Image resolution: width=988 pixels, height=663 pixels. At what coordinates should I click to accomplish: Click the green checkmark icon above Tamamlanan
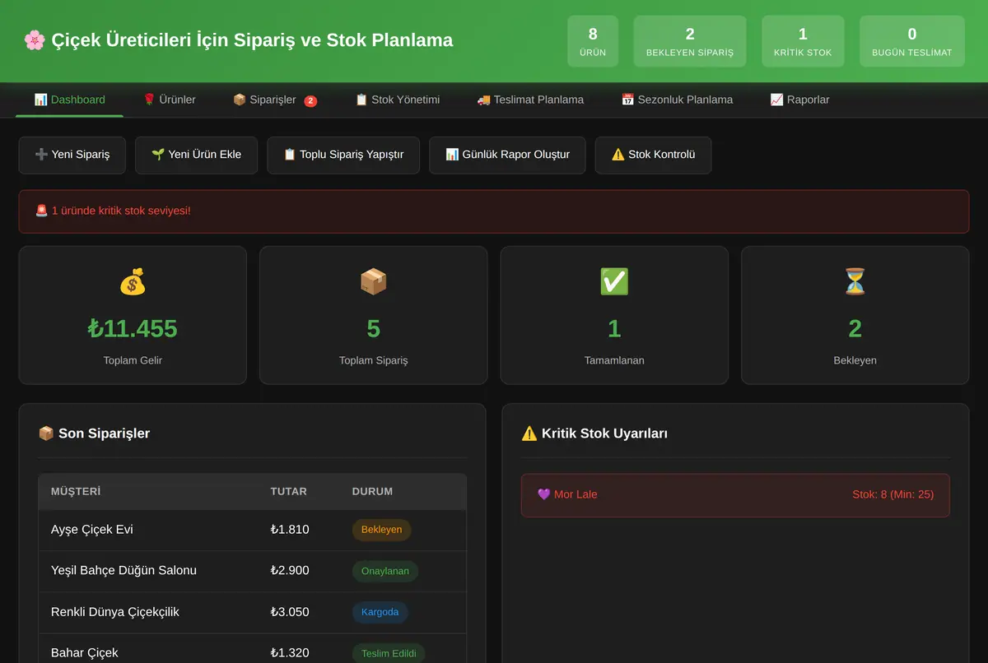tap(614, 282)
